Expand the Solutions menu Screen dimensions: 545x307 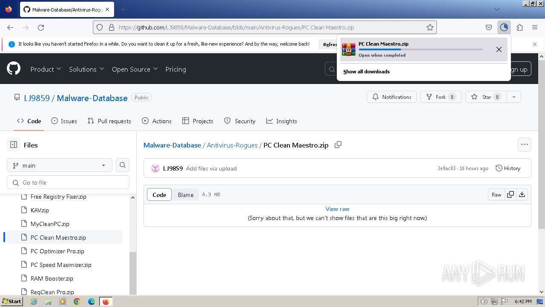tap(86, 69)
